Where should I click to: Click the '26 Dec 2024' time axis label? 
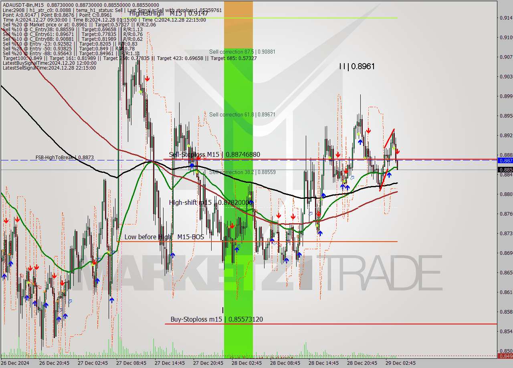pos(15,363)
